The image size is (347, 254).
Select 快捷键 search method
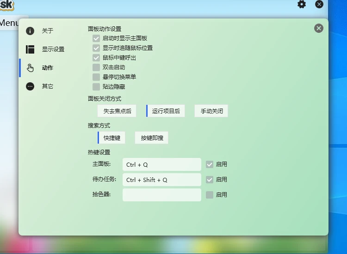tap(112, 138)
